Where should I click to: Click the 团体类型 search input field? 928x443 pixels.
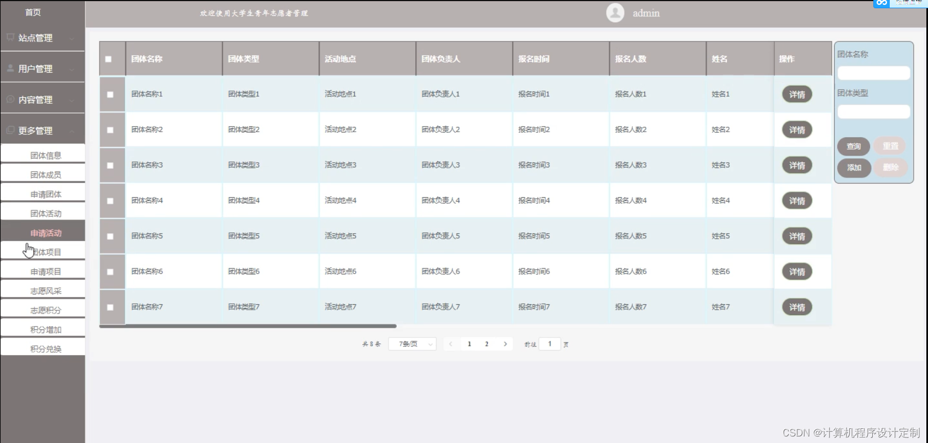873,111
